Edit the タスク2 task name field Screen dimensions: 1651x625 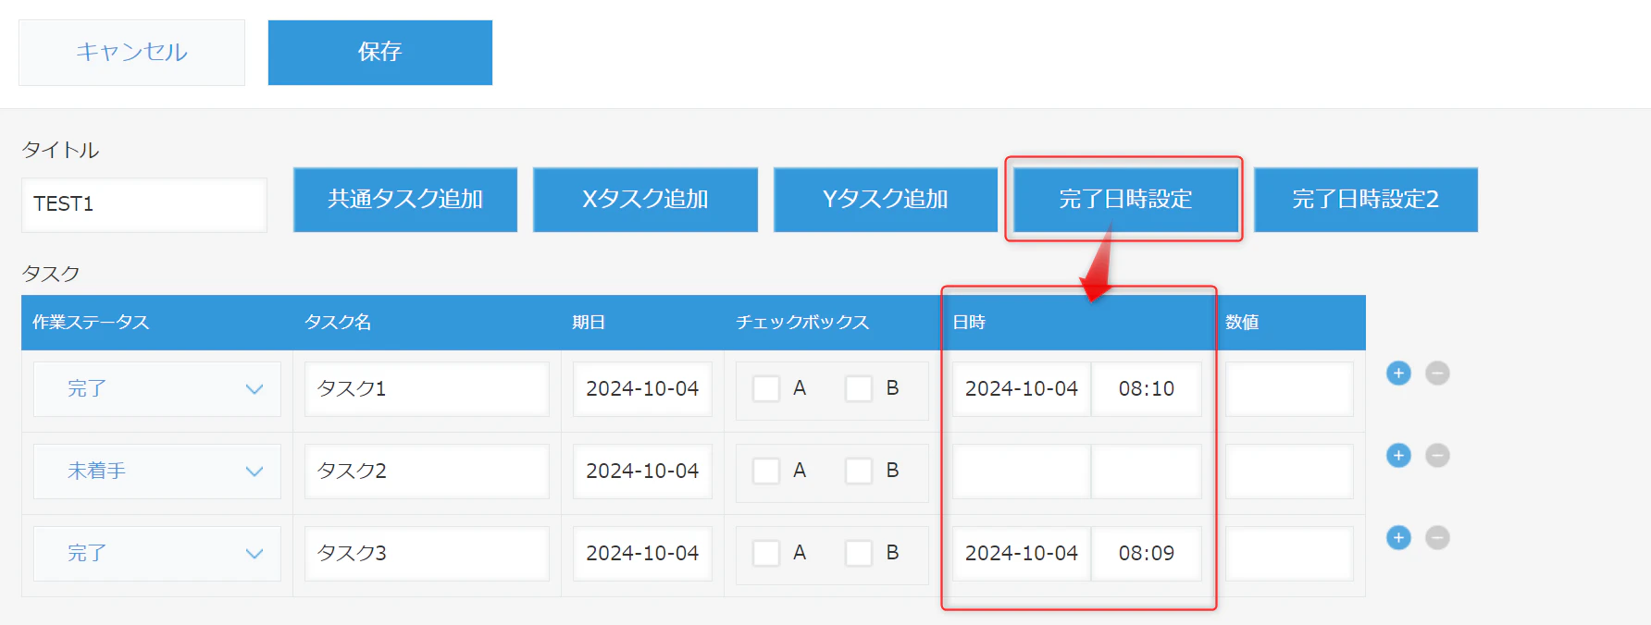click(x=427, y=472)
